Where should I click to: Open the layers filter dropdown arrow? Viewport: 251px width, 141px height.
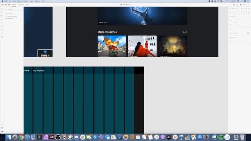click(22, 9)
